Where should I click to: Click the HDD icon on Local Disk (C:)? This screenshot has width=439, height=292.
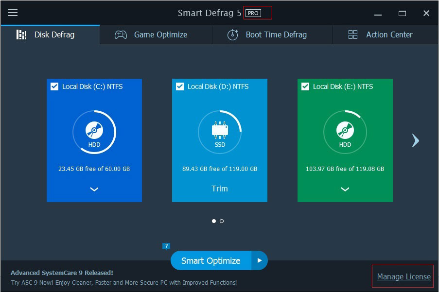click(94, 130)
